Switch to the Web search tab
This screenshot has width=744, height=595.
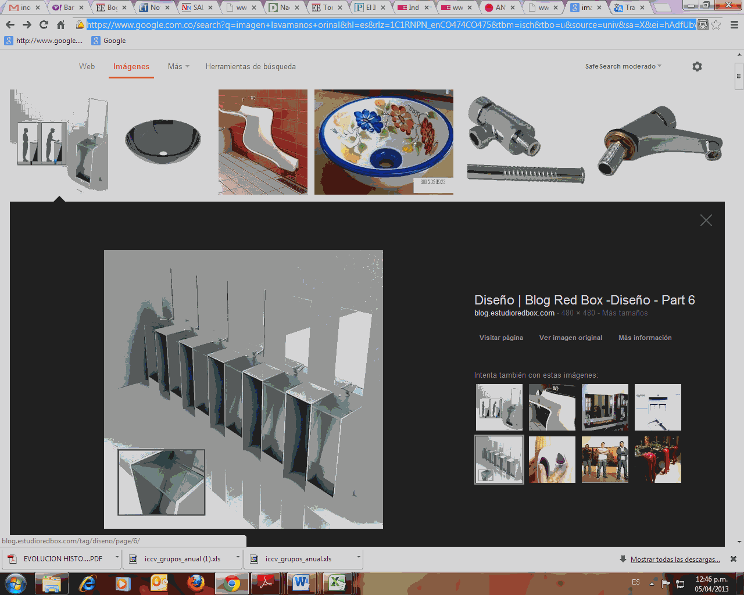pos(87,67)
